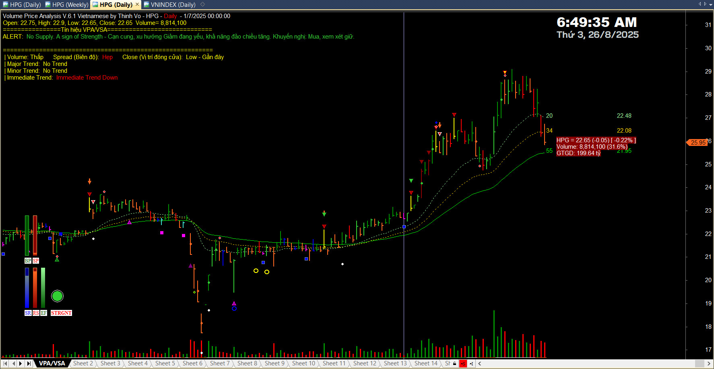Click the BP buying pressure label
The height and width of the screenshot is (369, 714).
tap(28, 261)
